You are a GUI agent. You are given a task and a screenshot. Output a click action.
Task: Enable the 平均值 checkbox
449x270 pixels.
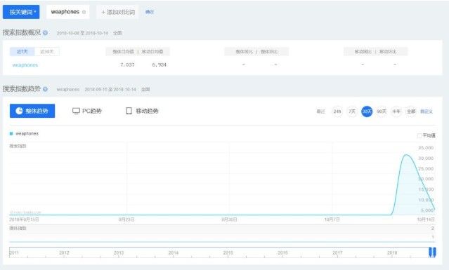pyautogui.click(x=419, y=135)
